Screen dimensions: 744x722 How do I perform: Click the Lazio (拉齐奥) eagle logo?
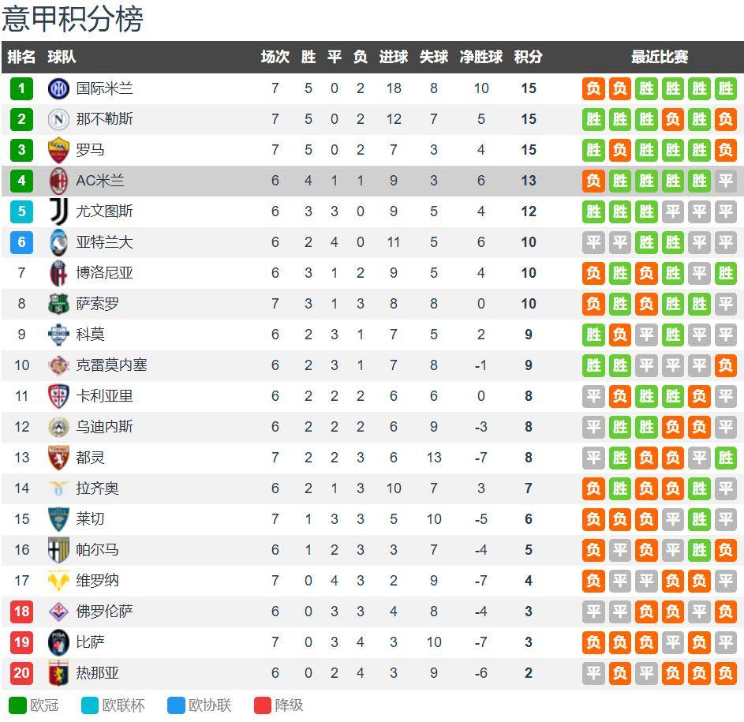58,488
